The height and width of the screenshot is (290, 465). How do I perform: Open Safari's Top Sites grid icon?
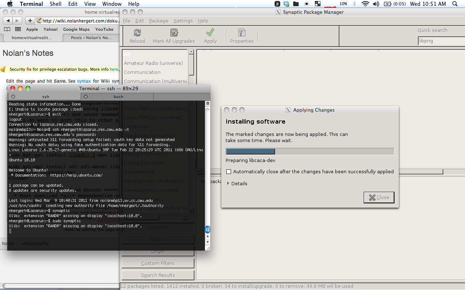(18, 29)
